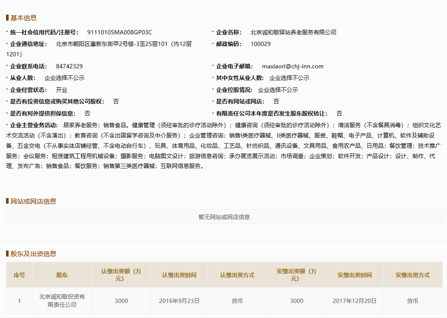Select postal code 100029
The image size is (447, 318).
click(x=261, y=44)
